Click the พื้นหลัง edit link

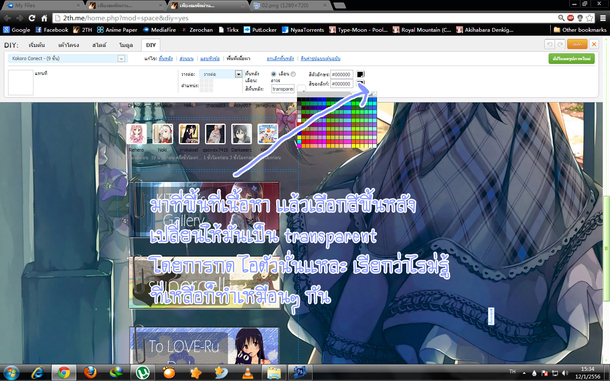click(166, 58)
